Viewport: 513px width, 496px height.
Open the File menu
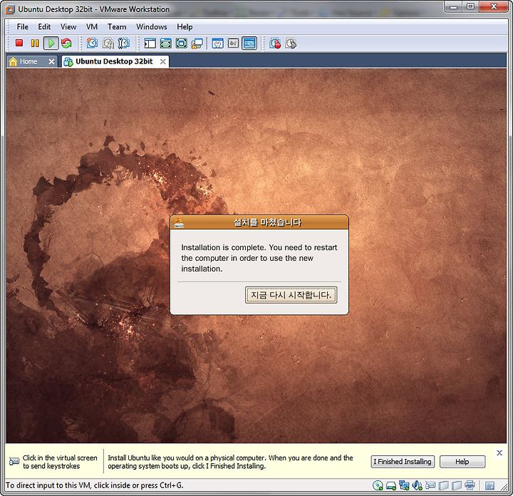tap(23, 27)
